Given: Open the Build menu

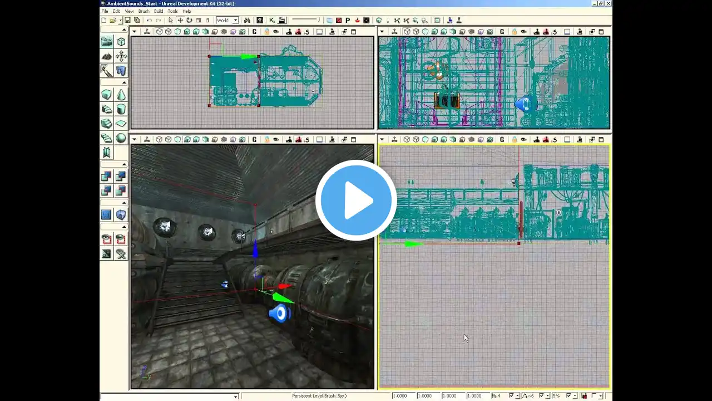Looking at the screenshot, I should tap(159, 11).
